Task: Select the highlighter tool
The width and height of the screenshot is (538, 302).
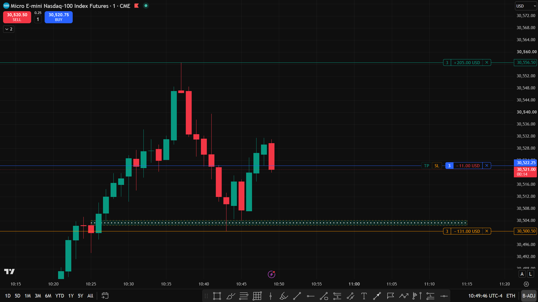Action: 284,296
